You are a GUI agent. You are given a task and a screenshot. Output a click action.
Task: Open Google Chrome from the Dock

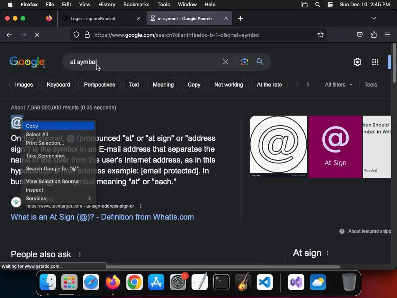[x=135, y=282]
